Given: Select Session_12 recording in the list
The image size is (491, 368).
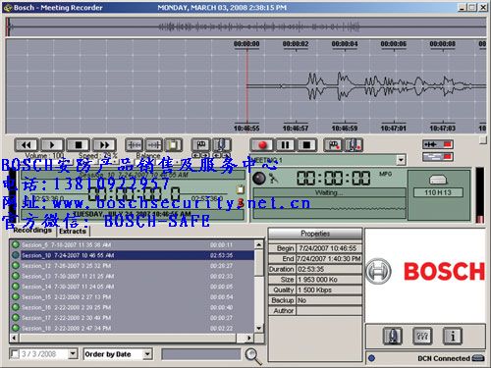Looking at the screenshot, I should 132,266.
